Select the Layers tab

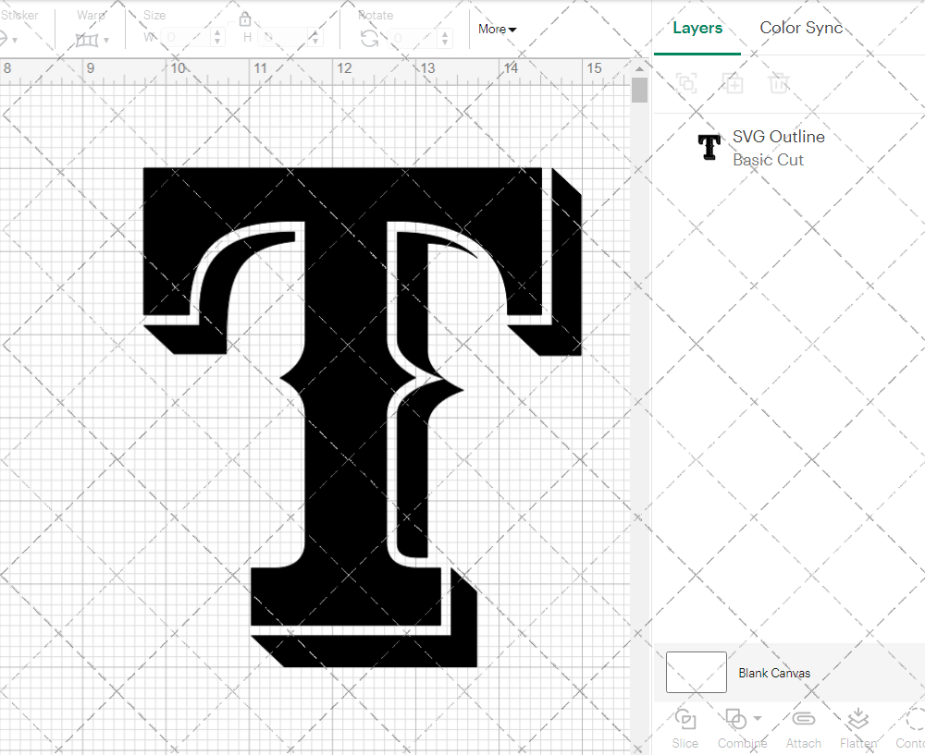click(x=697, y=28)
